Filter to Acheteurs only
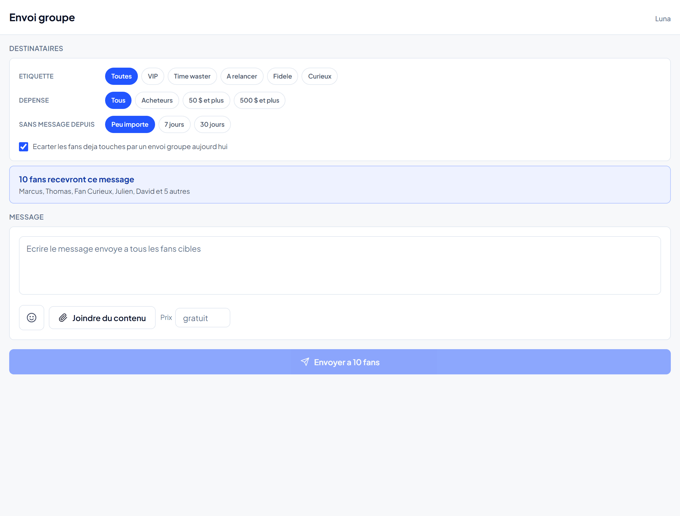The image size is (680, 516). (x=157, y=100)
